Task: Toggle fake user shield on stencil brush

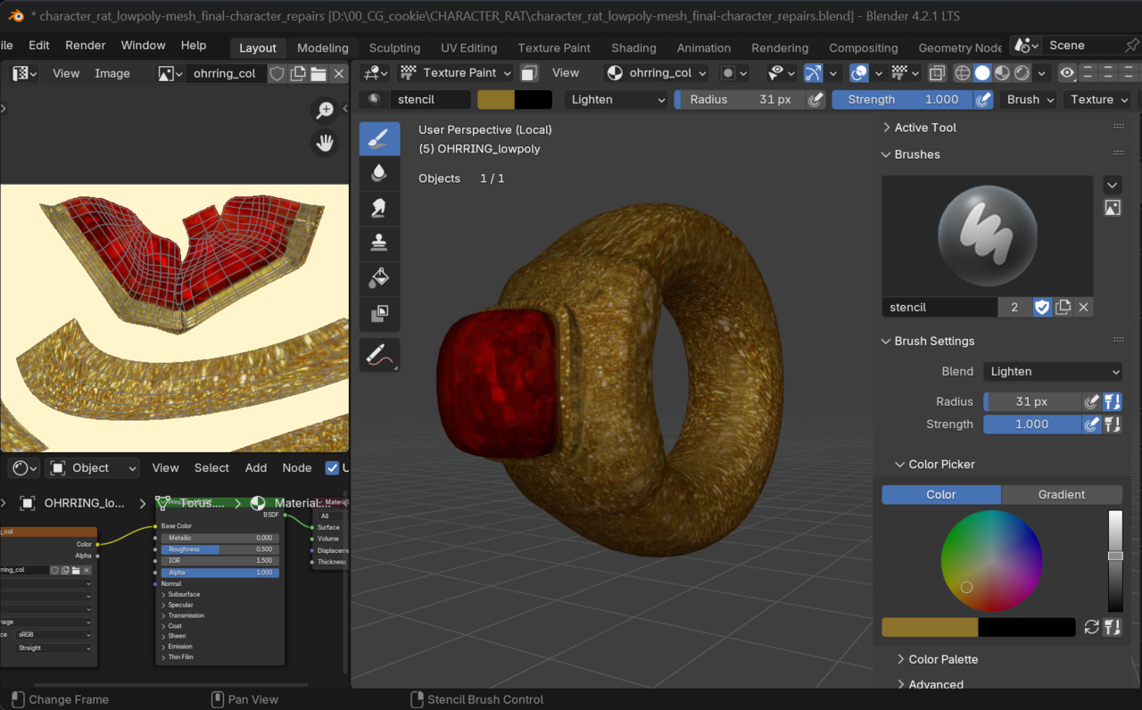Action: [1042, 307]
